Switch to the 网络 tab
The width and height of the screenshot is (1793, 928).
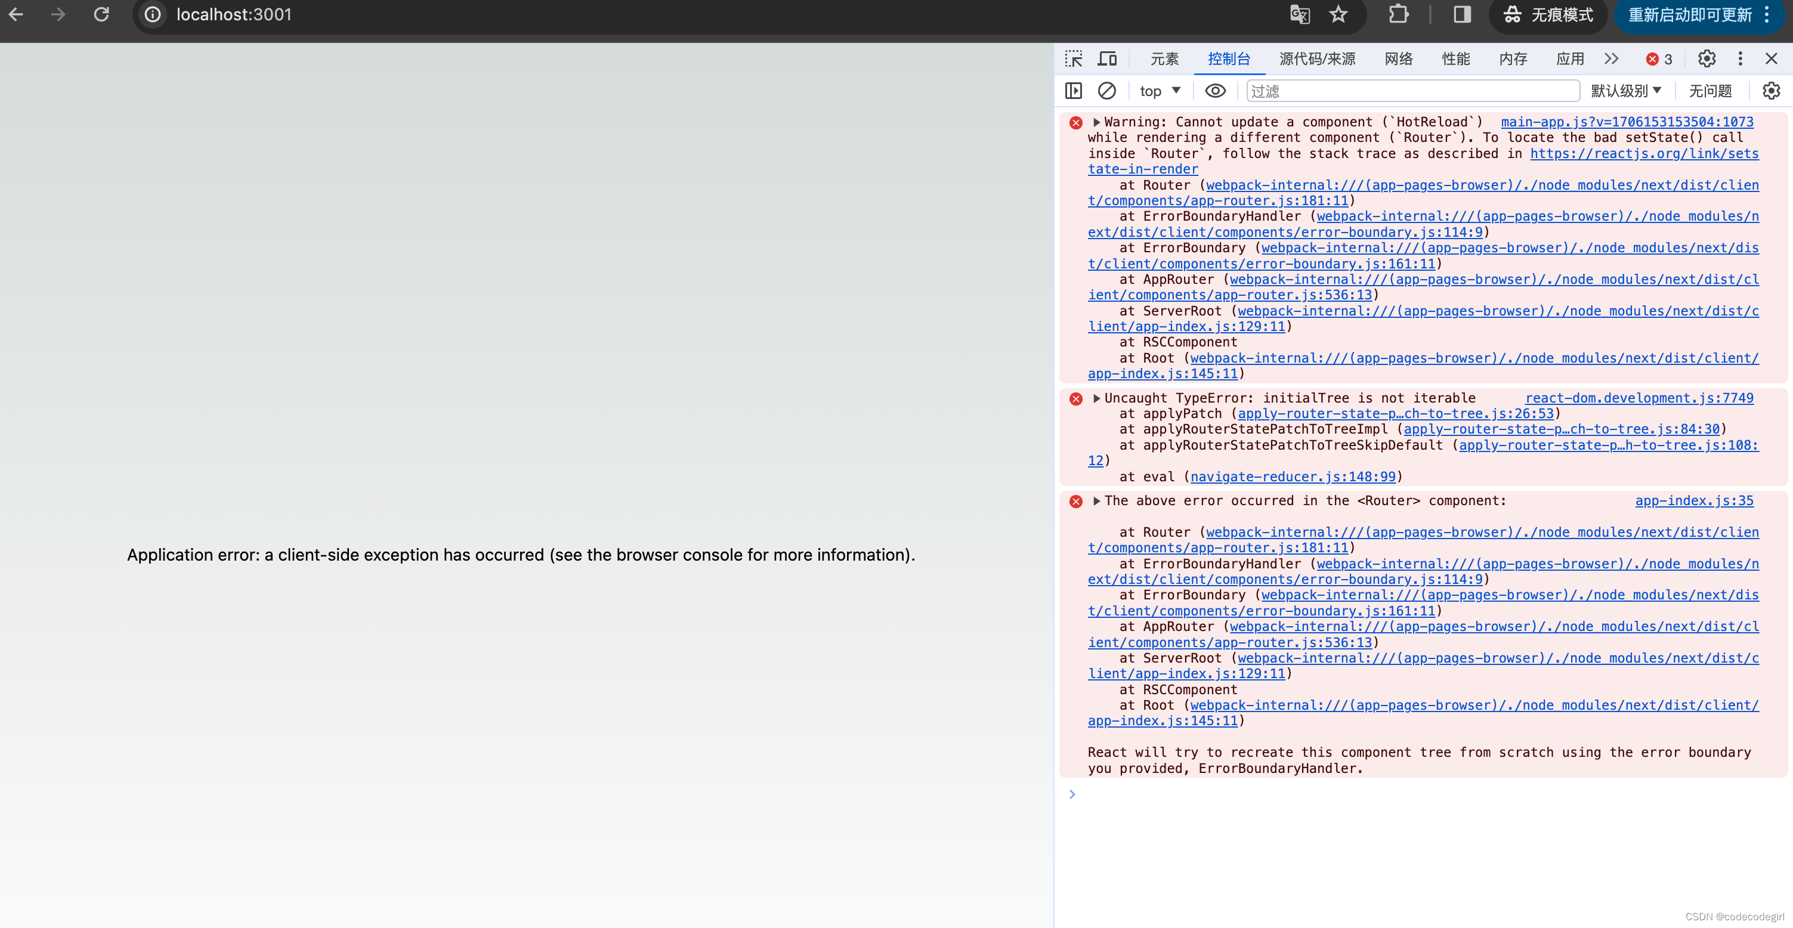pyautogui.click(x=1398, y=58)
